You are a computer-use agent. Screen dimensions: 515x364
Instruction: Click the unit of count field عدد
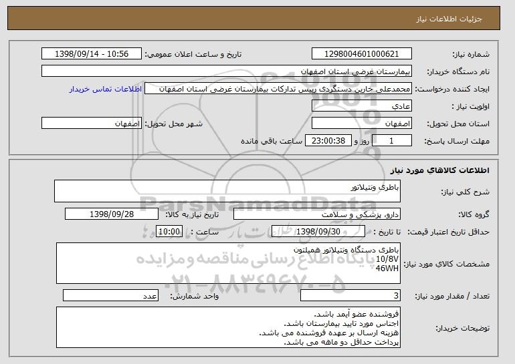pos(110,295)
